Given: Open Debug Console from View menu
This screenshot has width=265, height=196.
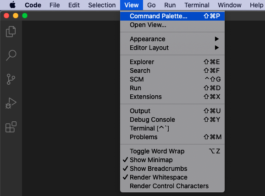Looking at the screenshot, I should click(x=172, y=120).
